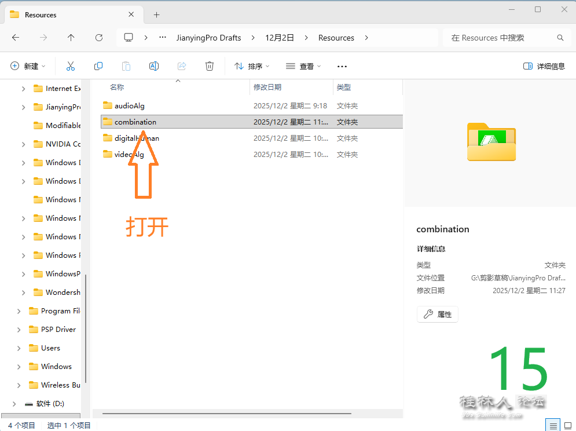This screenshot has width=576, height=431.
Task: Open the 新建 dropdown menu
Action: pos(28,66)
